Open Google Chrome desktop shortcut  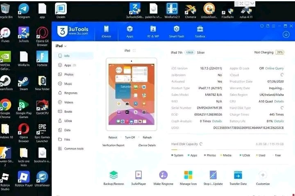pyautogui.click(x=5, y=109)
